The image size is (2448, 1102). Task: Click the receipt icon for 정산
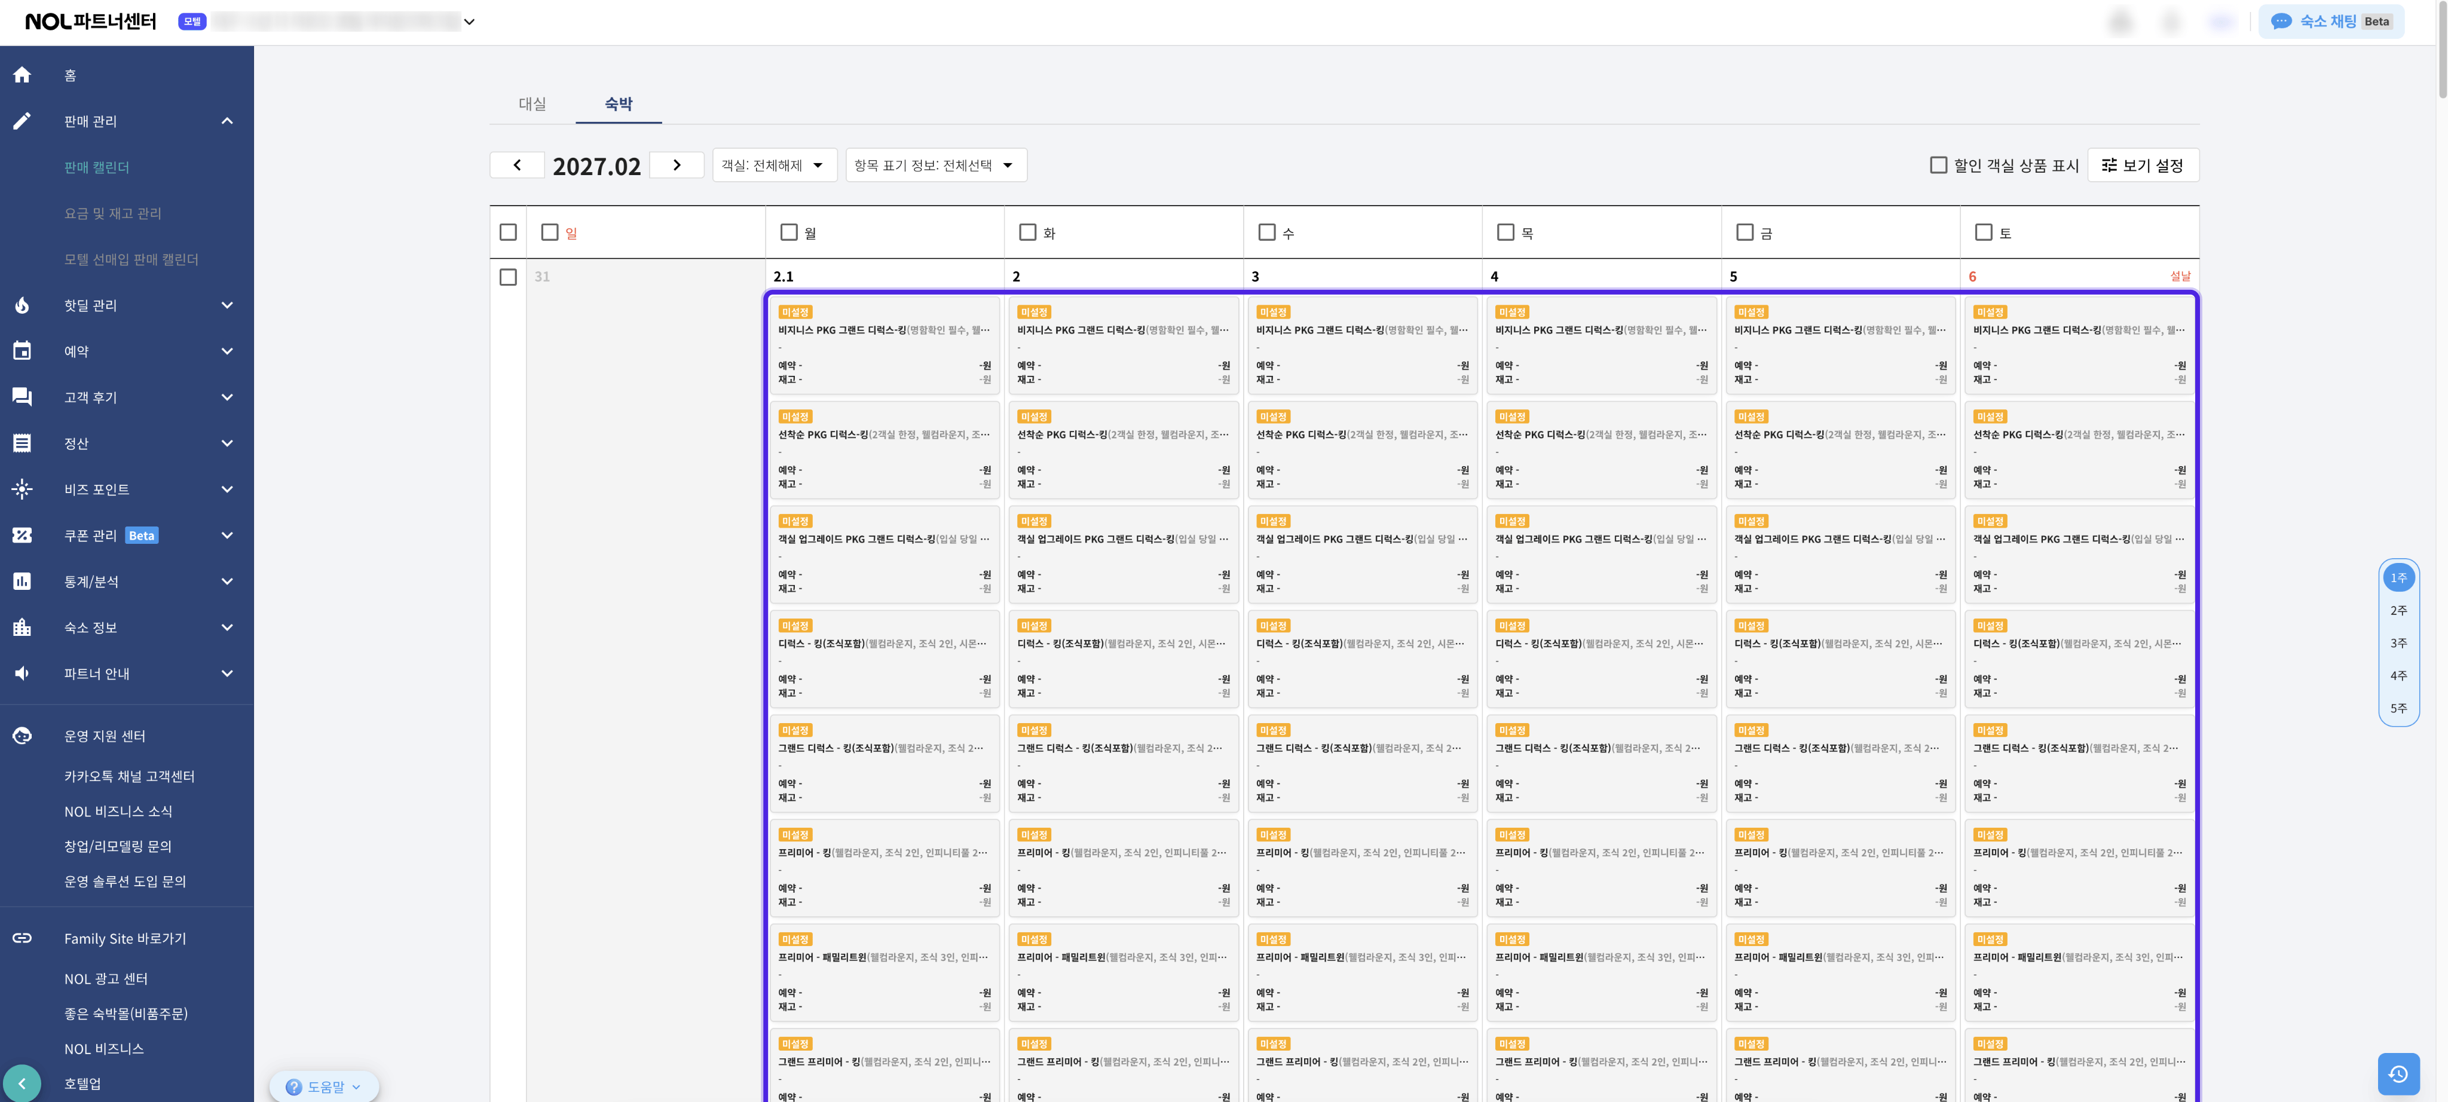point(22,443)
